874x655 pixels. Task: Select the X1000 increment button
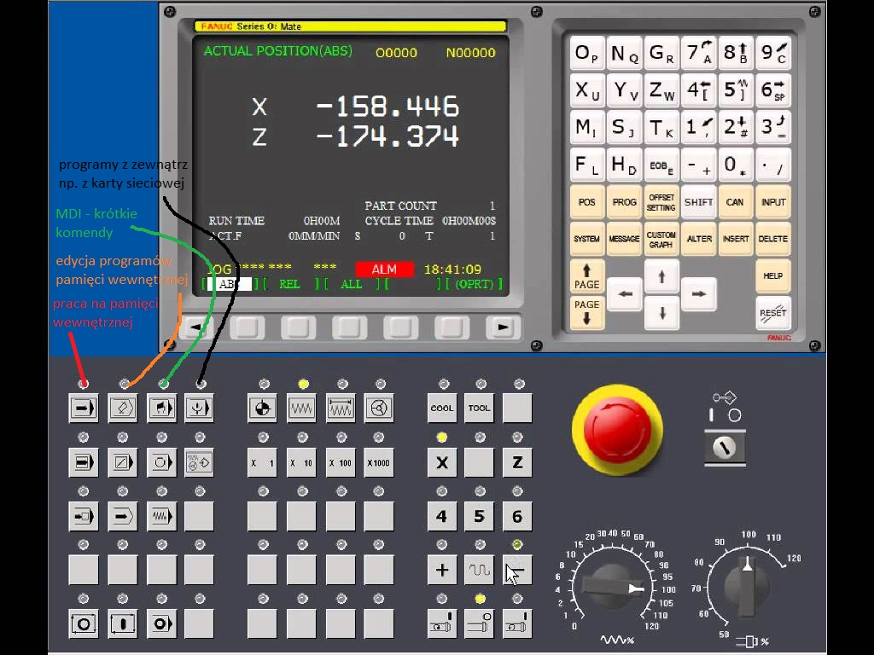click(x=379, y=462)
